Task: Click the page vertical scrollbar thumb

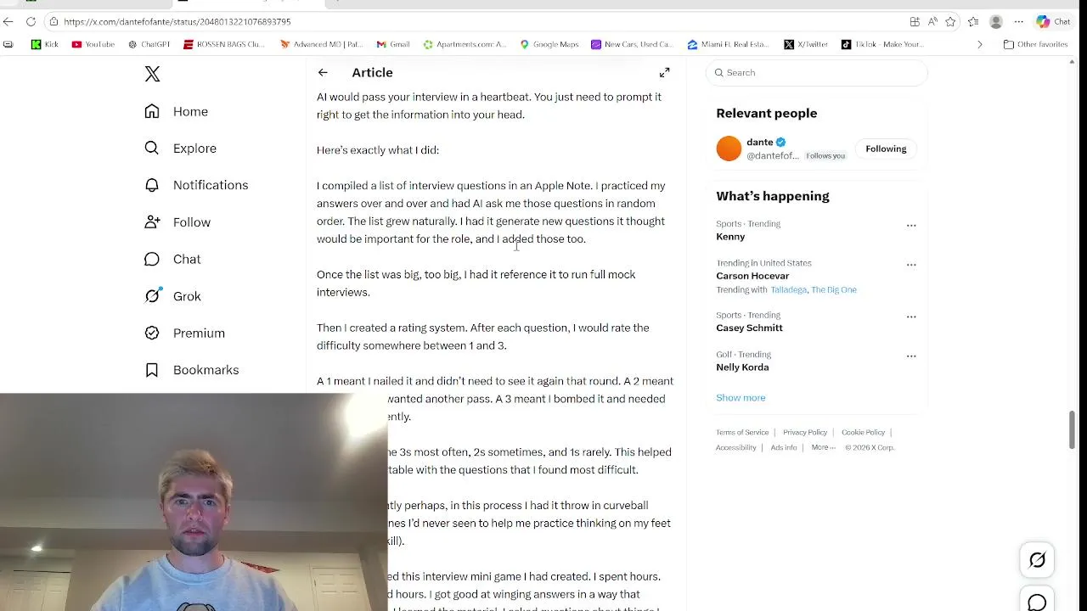Action: (x=1071, y=429)
